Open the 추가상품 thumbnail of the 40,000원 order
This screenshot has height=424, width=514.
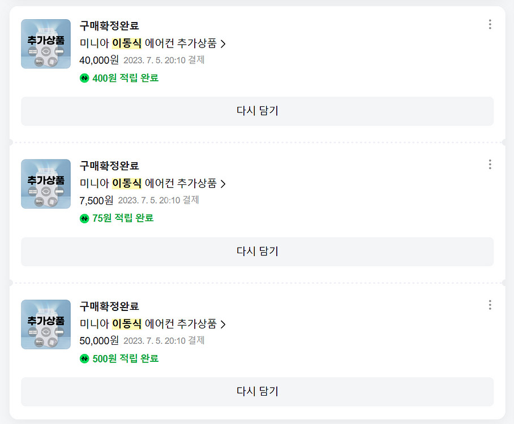46,44
